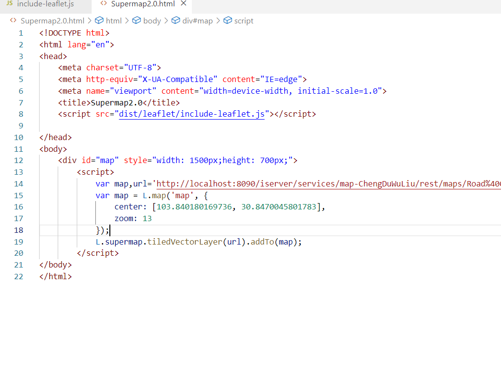Viewport: 501px width, 390px height.
Task: Click the "viewport" name value
Action: tap(133, 91)
